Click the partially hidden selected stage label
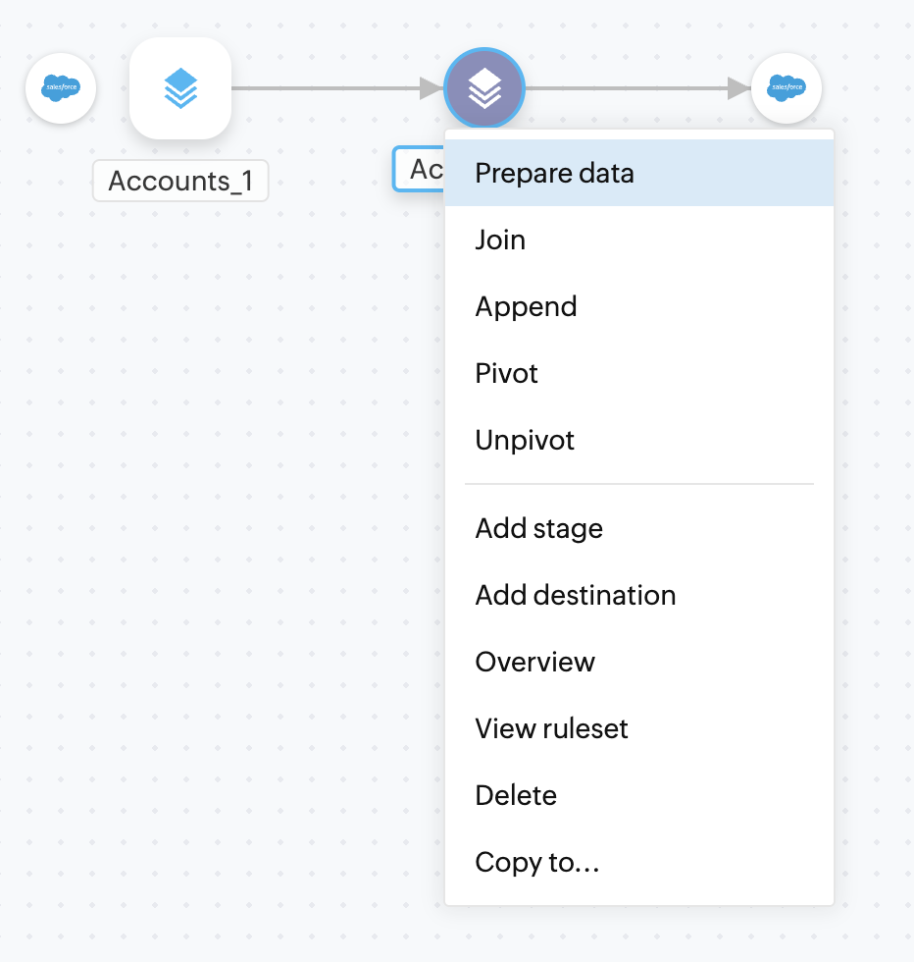The width and height of the screenshot is (914, 962). tap(419, 169)
